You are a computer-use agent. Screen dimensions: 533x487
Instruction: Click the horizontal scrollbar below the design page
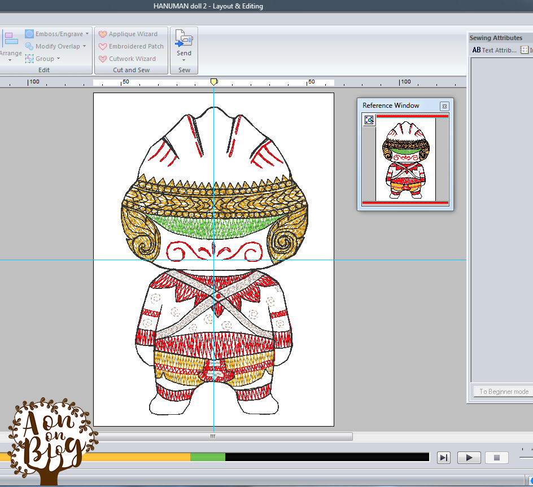212,436
